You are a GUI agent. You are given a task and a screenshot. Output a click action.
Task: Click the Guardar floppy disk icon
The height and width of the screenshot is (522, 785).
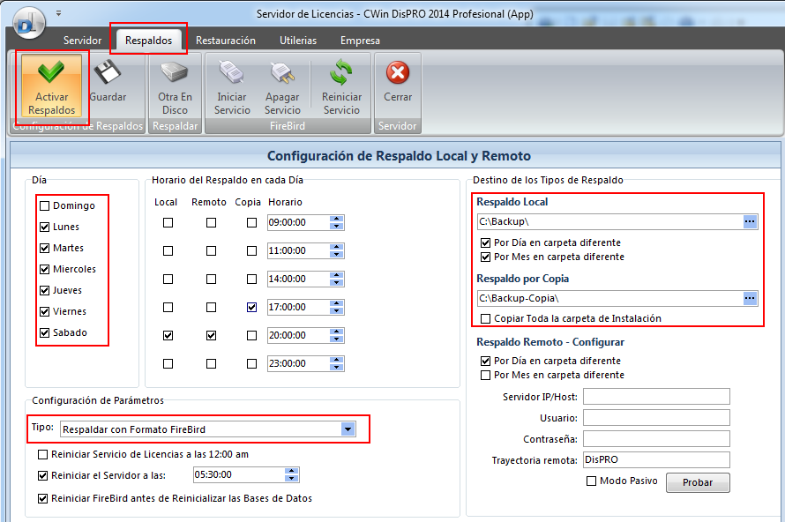[x=108, y=73]
